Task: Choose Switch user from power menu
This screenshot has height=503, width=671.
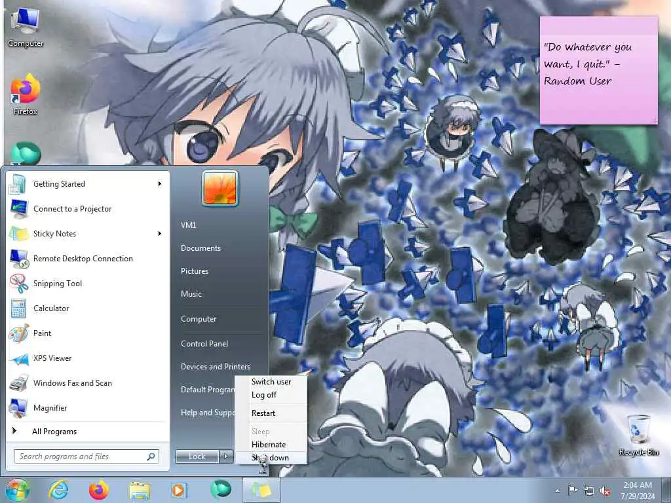Action: (x=271, y=382)
